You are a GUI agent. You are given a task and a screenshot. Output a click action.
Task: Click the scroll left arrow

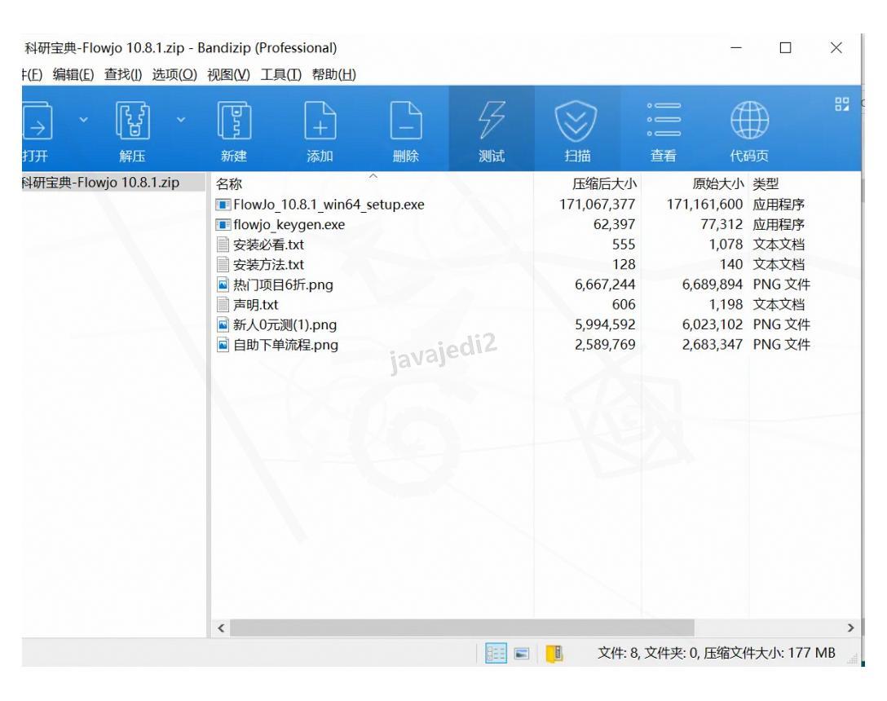(x=221, y=628)
